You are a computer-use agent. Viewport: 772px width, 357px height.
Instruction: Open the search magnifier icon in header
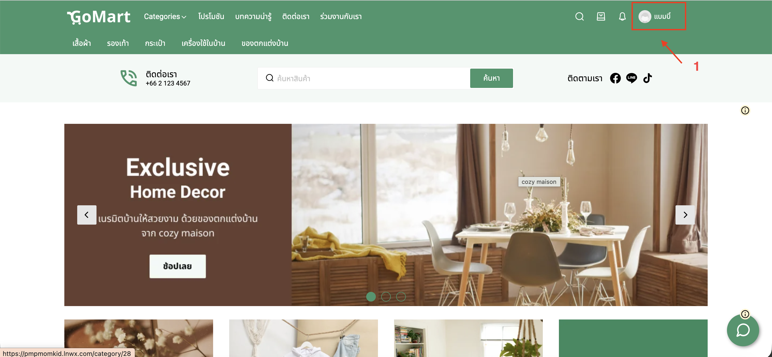click(x=579, y=17)
